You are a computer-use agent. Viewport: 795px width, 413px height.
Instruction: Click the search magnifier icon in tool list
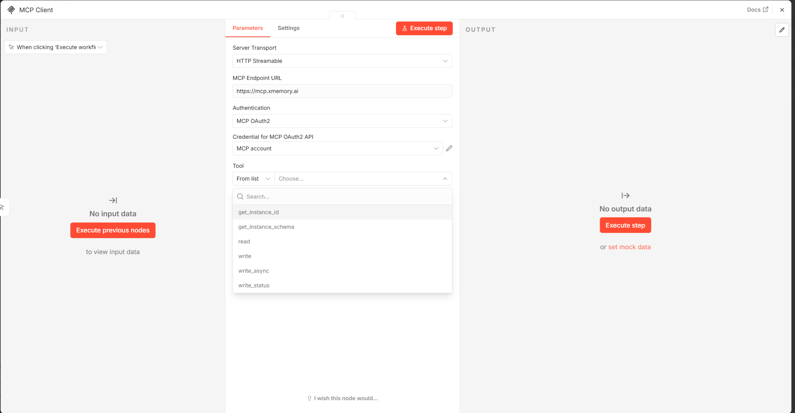click(240, 196)
